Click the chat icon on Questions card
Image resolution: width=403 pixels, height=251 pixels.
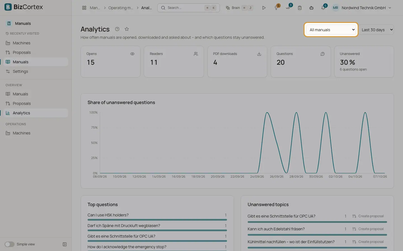323,54
